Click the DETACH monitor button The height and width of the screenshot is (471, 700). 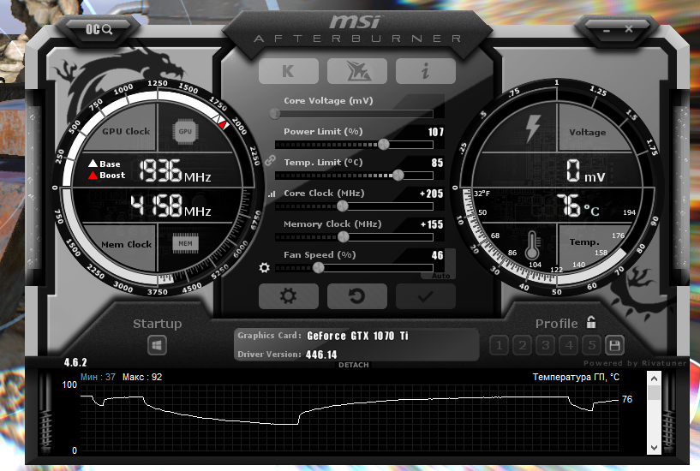pos(354,365)
